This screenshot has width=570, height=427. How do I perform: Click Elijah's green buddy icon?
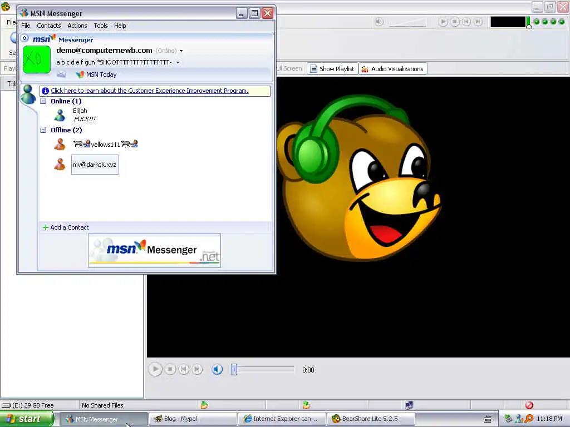click(x=60, y=116)
